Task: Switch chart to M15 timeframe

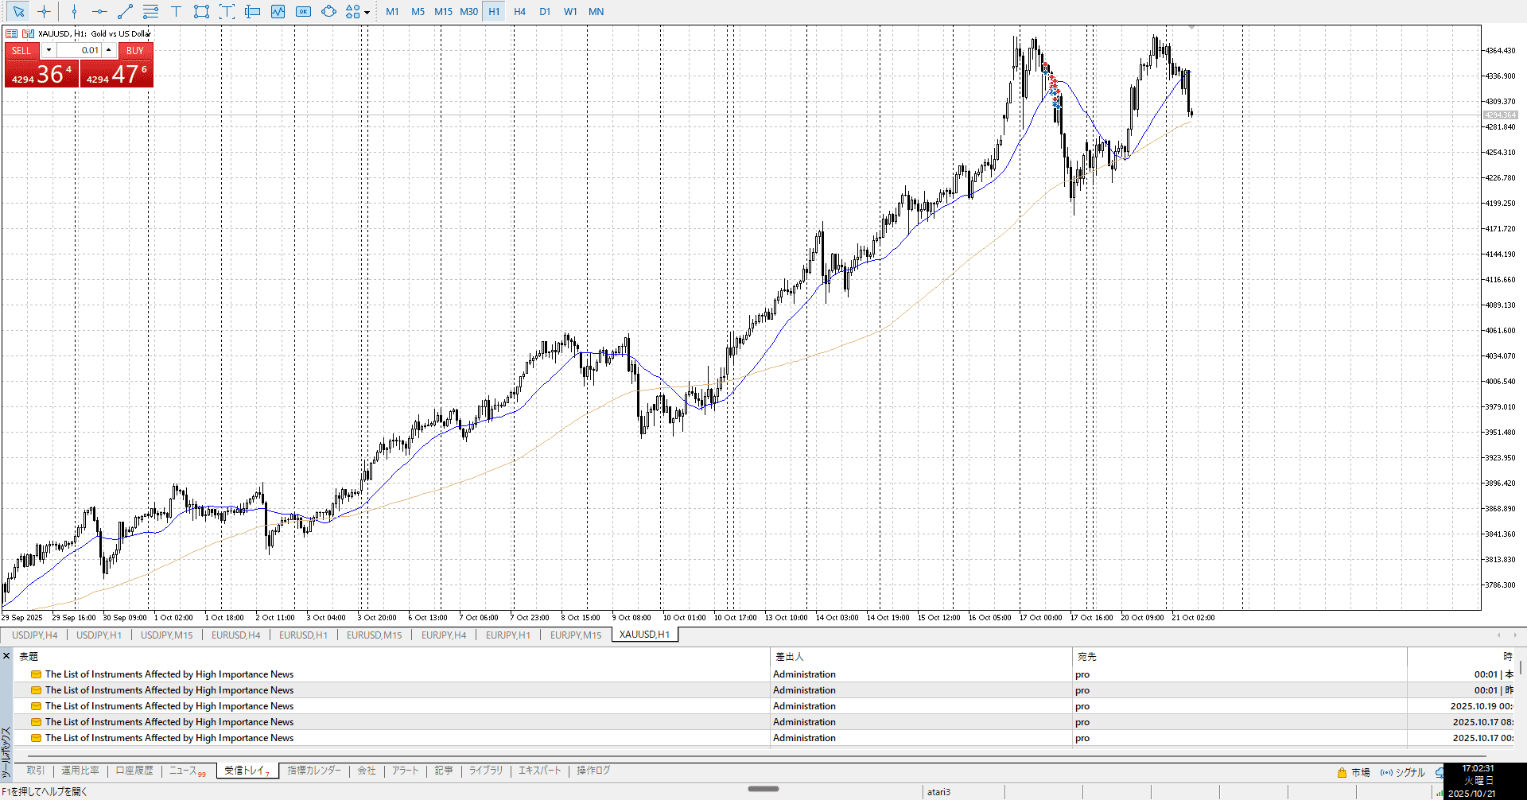Action: click(443, 12)
